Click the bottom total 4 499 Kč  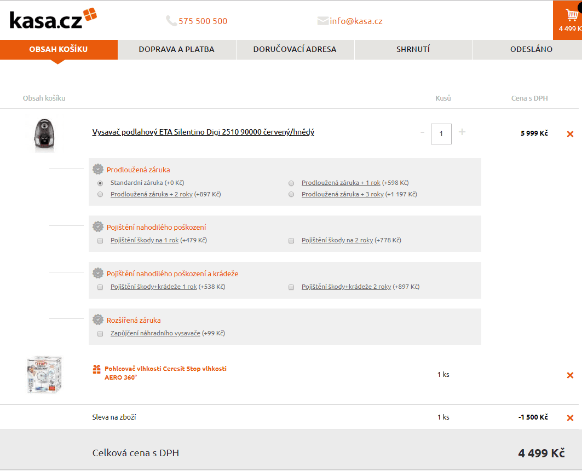tap(541, 453)
